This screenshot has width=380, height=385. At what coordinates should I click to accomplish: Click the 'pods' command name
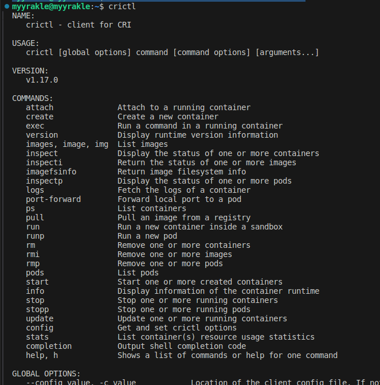pyautogui.click(x=35, y=273)
